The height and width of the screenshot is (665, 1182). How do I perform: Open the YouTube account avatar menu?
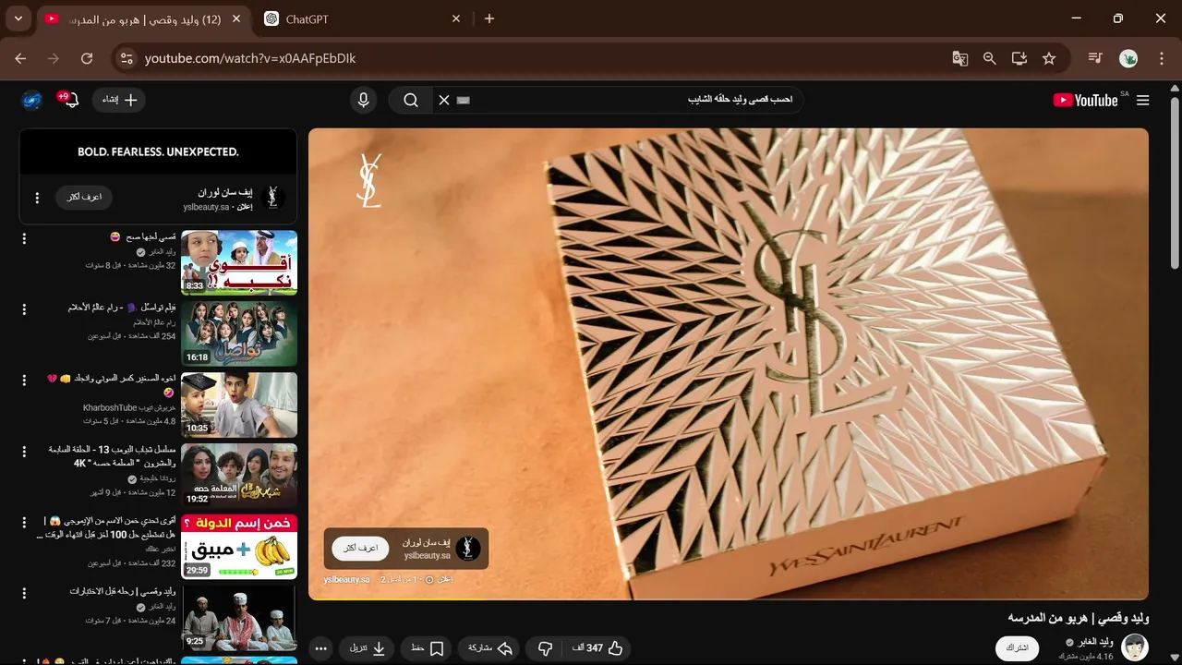click(32, 100)
